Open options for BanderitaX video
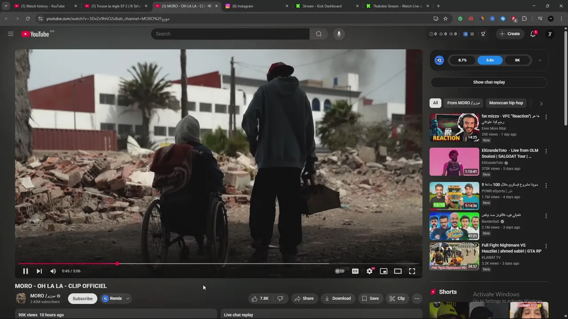This screenshot has height=319, width=568. [x=546, y=215]
